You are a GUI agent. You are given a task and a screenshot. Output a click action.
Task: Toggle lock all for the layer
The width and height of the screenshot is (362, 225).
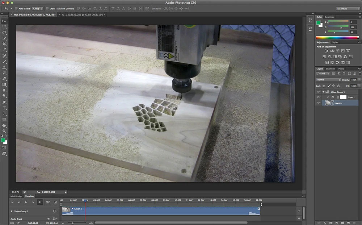338,86
